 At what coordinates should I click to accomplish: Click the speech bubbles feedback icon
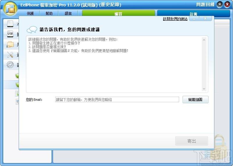click(32, 30)
